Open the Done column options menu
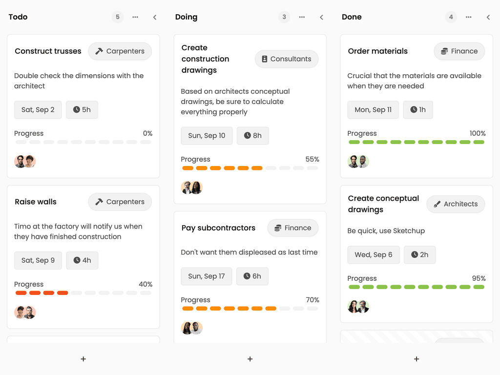 tap(468, 17)
